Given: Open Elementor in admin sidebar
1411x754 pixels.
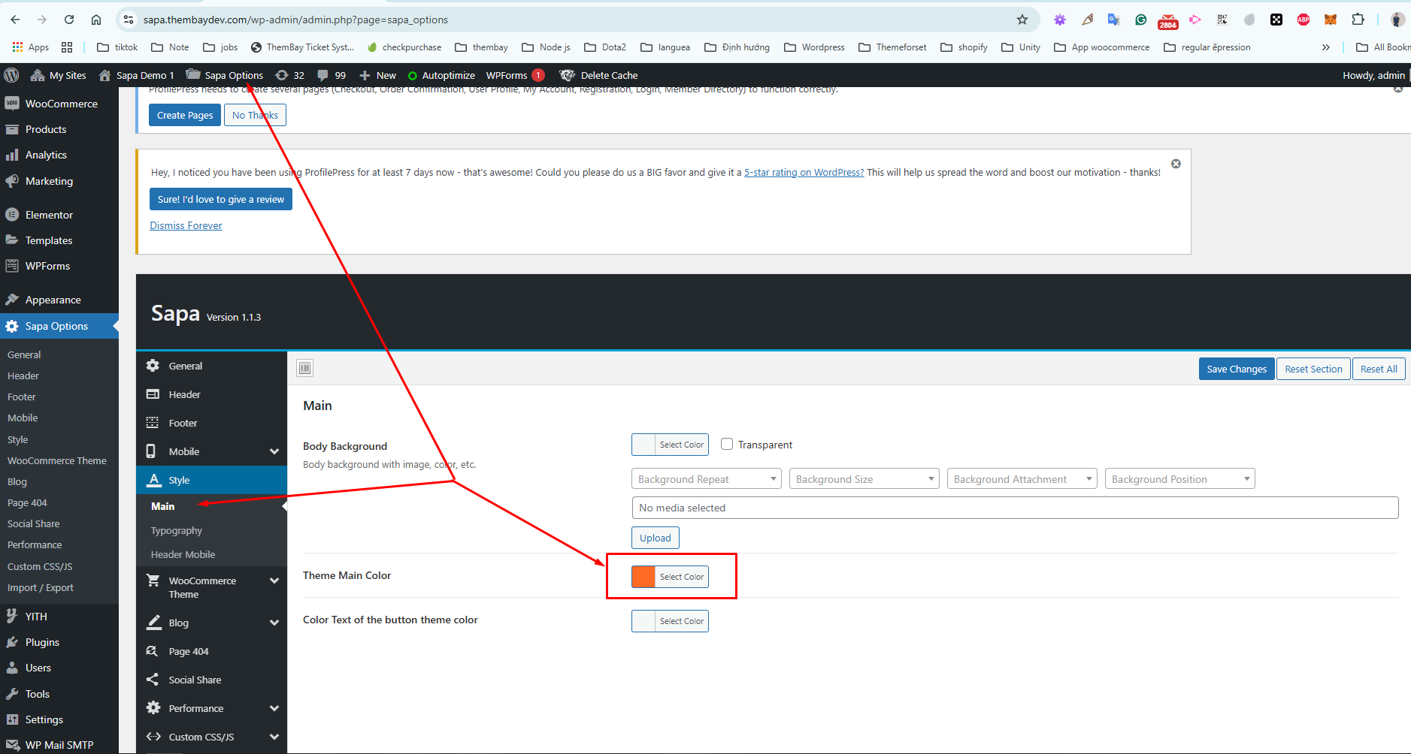Looking at the screenshot, I should point(59,215).
